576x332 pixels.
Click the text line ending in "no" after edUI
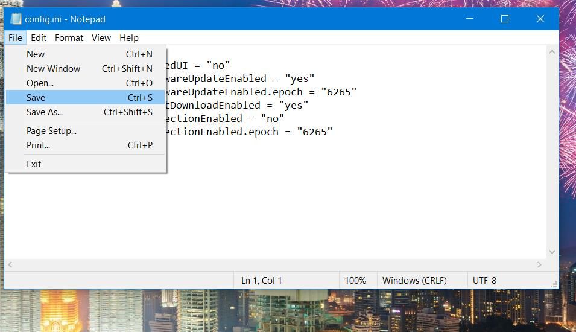[x=198, y=65]
